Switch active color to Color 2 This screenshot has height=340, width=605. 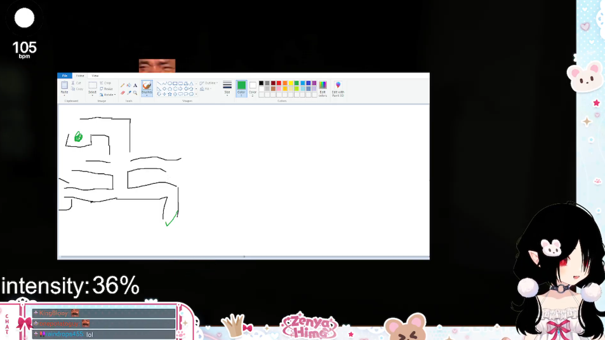[x=253, y=87]
